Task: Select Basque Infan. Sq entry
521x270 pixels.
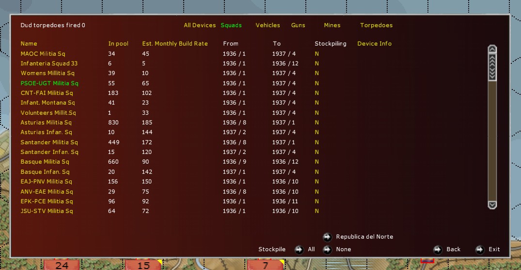Action: point(45,172)
